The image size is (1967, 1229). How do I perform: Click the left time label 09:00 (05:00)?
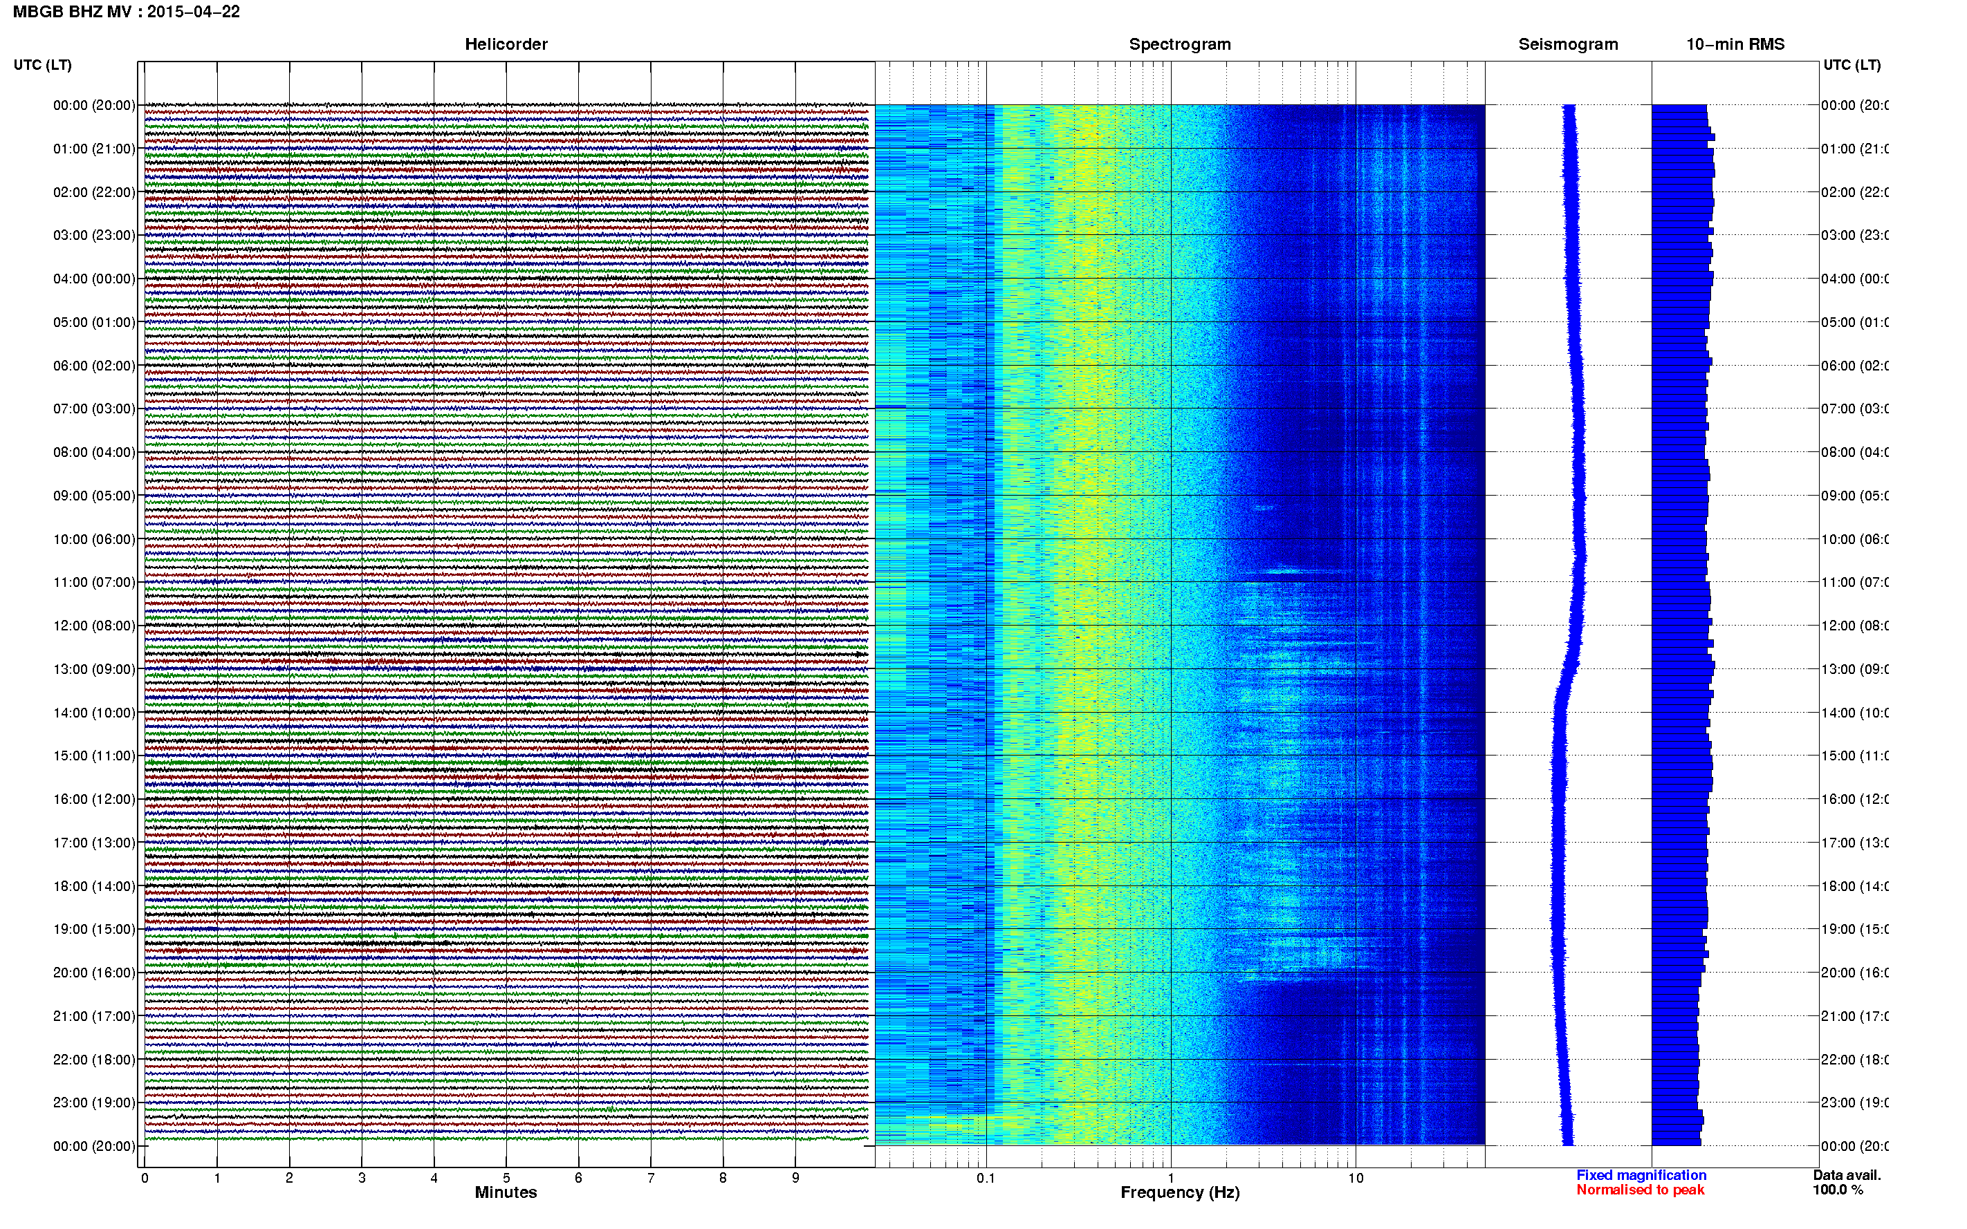[94, 495]
